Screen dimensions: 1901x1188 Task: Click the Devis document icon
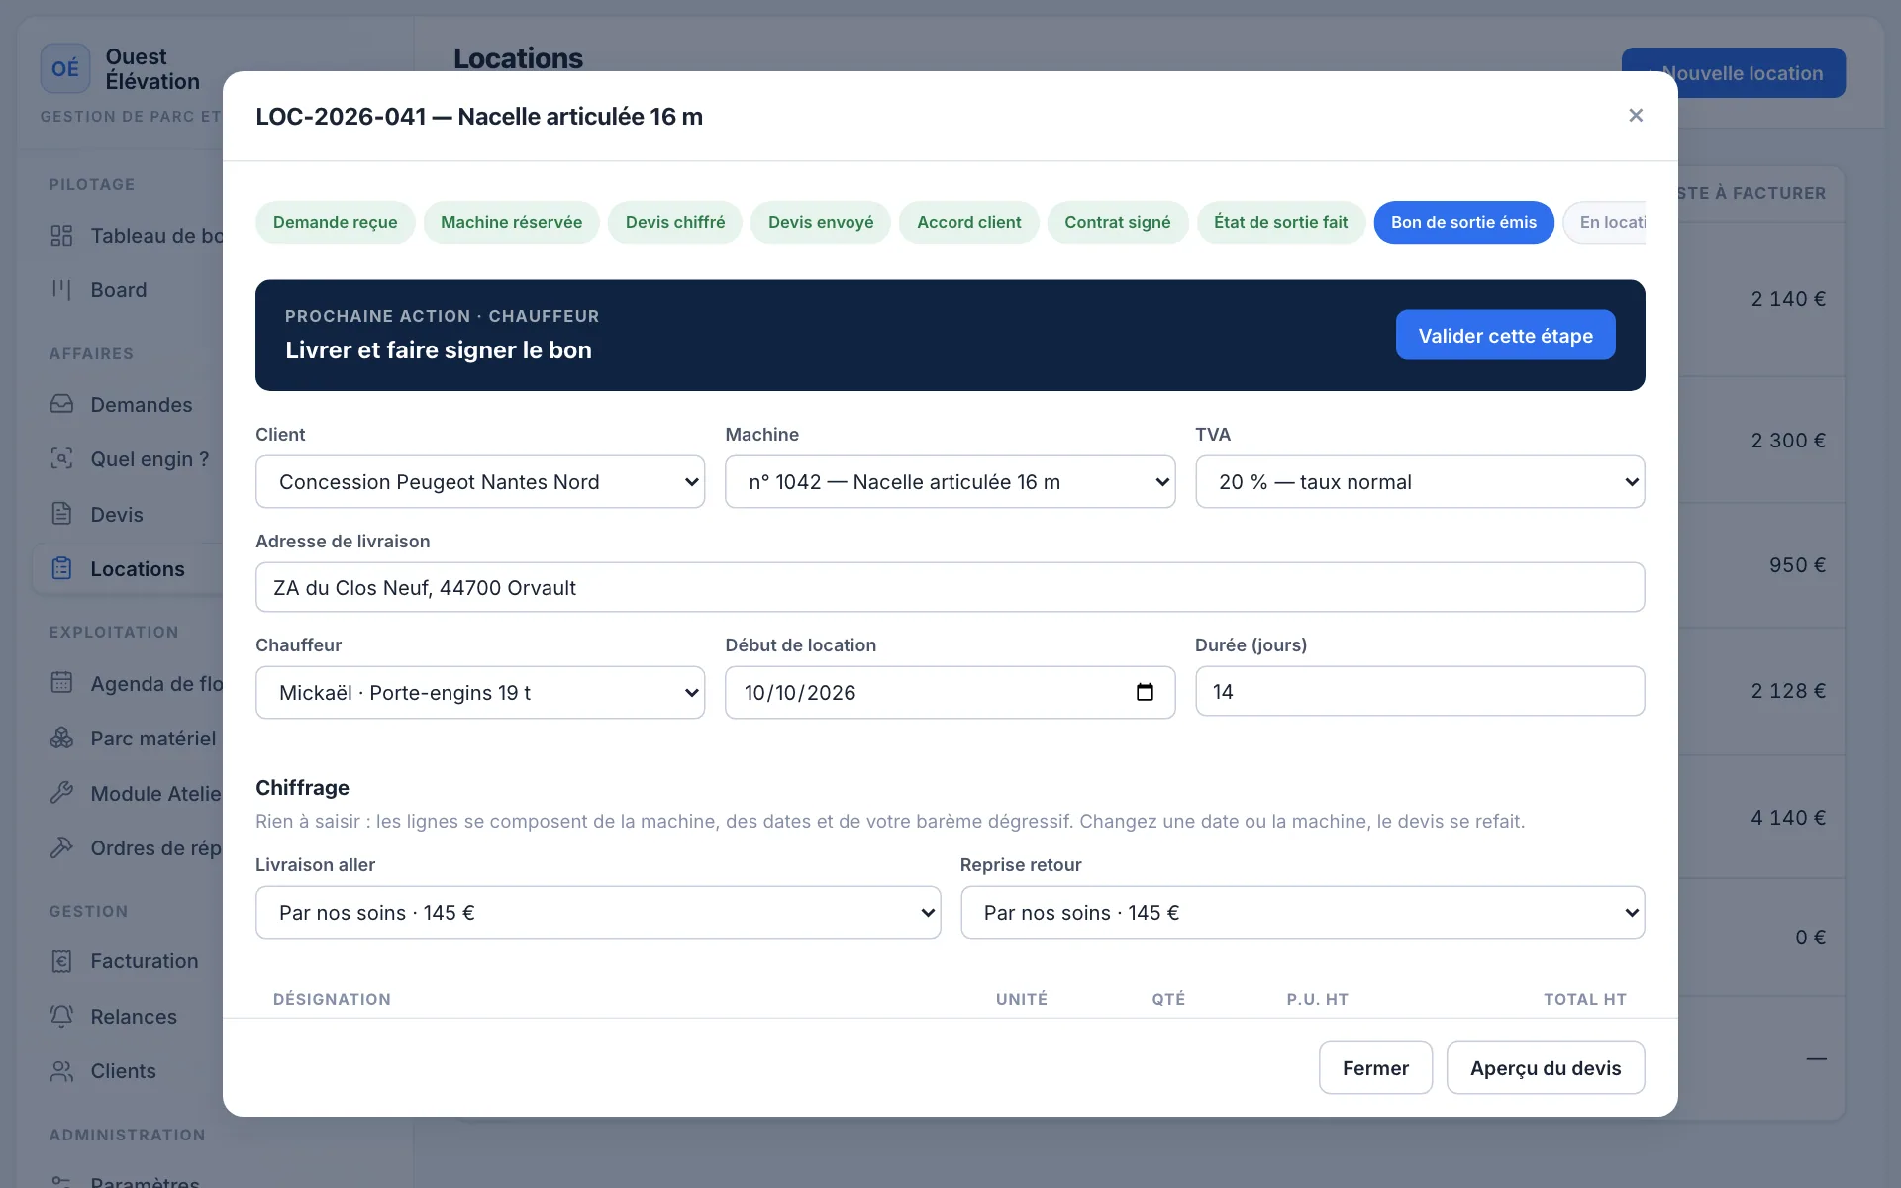click(61, 514)
